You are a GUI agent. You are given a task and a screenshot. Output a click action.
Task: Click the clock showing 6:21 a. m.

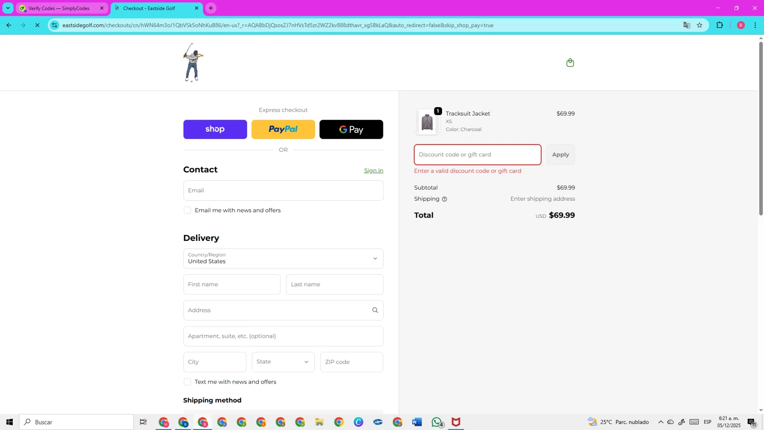[x=729, y=422]
